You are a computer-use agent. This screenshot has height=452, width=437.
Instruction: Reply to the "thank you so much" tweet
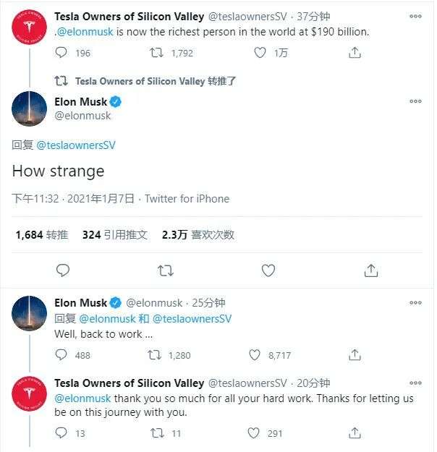pyautogui.click(x=61, y=433)
